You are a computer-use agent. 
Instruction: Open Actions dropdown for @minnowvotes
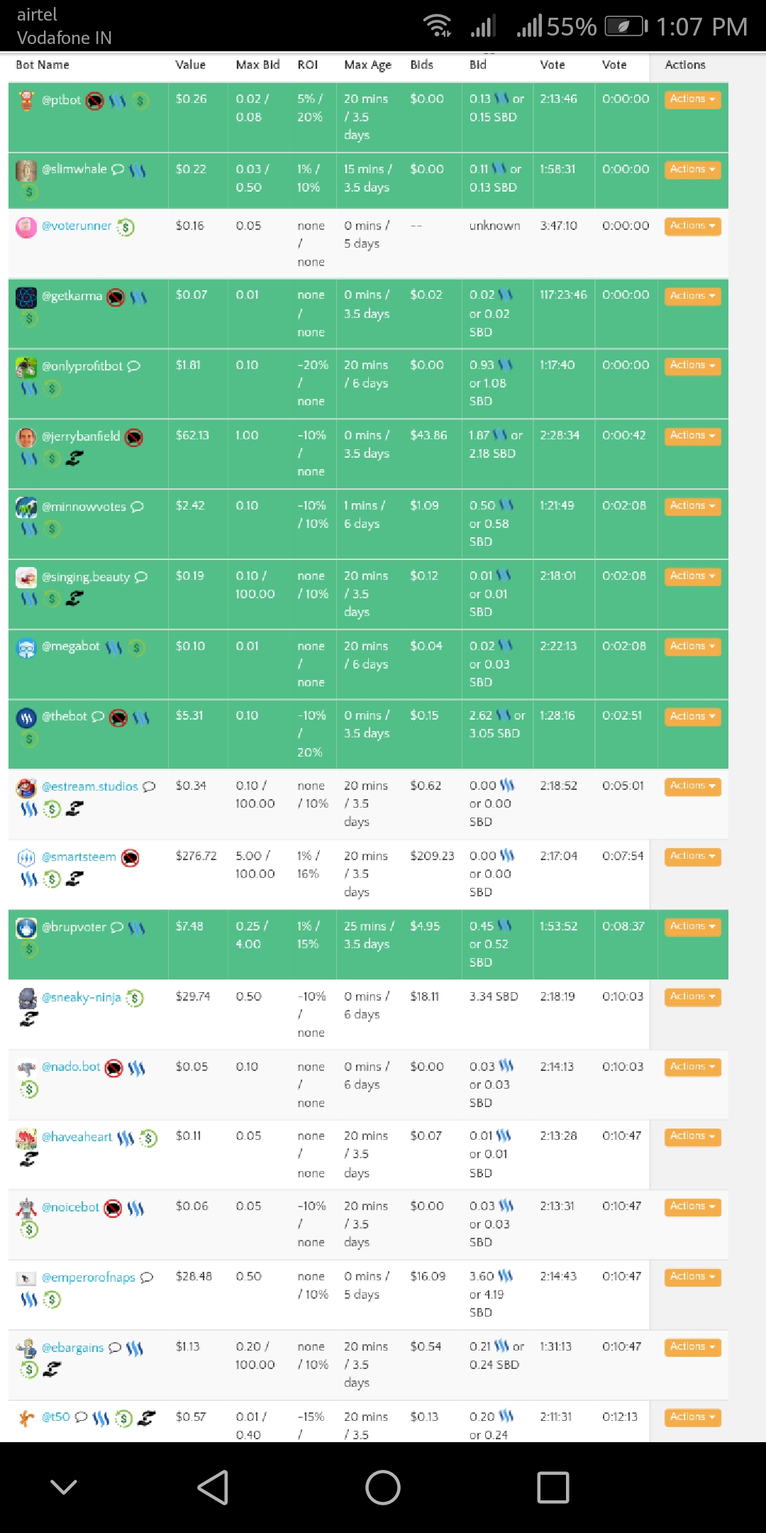[x=692, y=506]
